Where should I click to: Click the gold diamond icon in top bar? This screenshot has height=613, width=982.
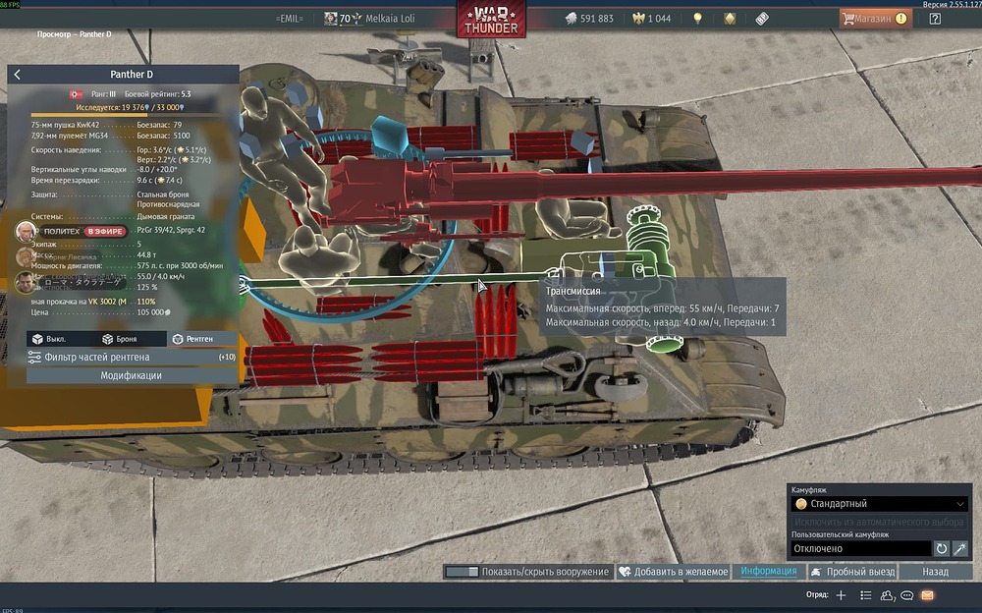[729, 19]
